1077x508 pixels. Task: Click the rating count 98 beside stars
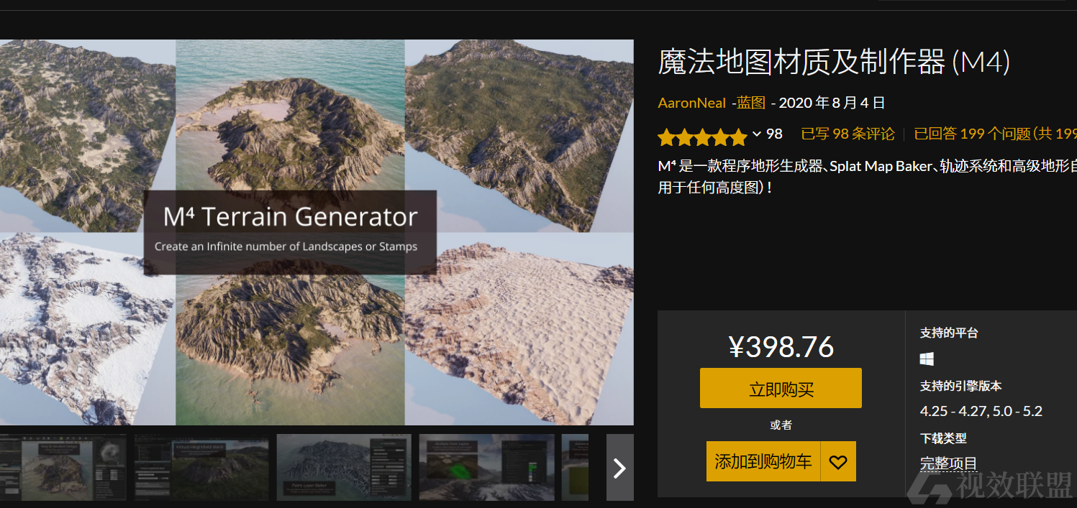pyautogui.click(x=774, y=134)
